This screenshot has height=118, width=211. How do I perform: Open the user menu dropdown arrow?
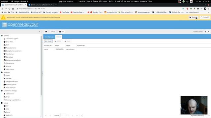[209, 32]
